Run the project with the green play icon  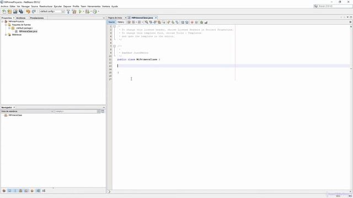click(x=80, y=12)
